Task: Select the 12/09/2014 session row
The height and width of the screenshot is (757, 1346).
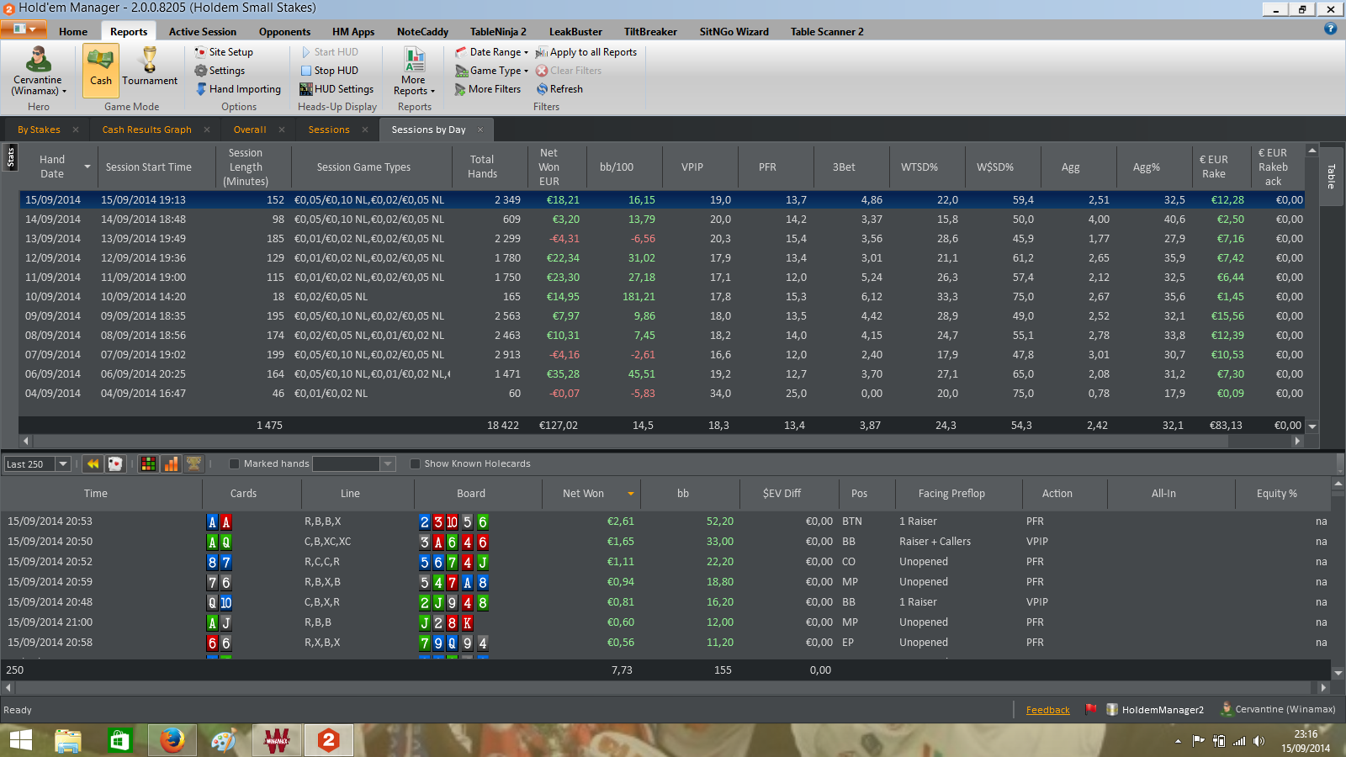Action: point(661,258)
